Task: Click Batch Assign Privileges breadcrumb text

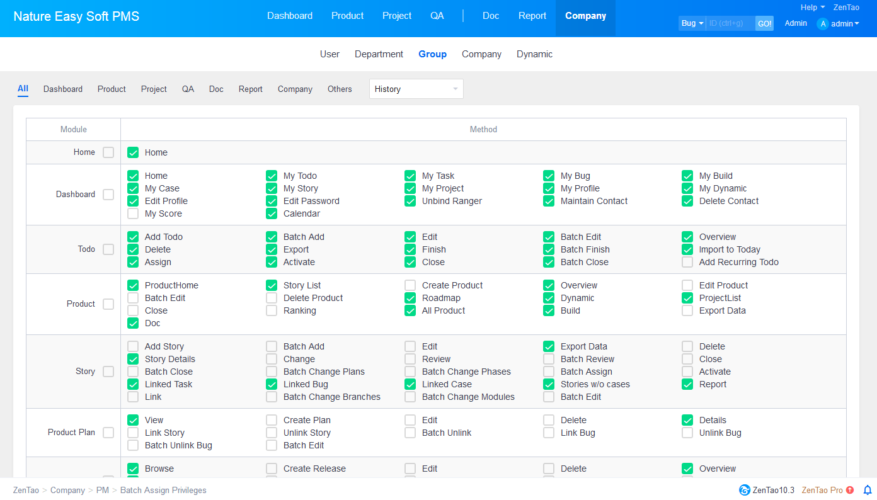Action: [x=163, y=490]
